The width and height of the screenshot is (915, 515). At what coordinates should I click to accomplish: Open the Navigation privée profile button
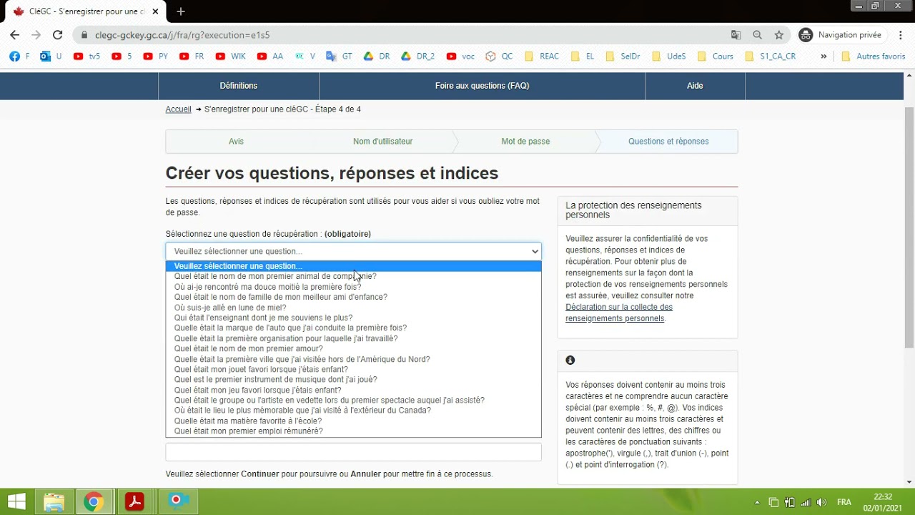tap(841, 35)
